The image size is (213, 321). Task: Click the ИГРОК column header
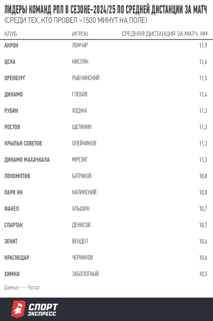[80, 34]
